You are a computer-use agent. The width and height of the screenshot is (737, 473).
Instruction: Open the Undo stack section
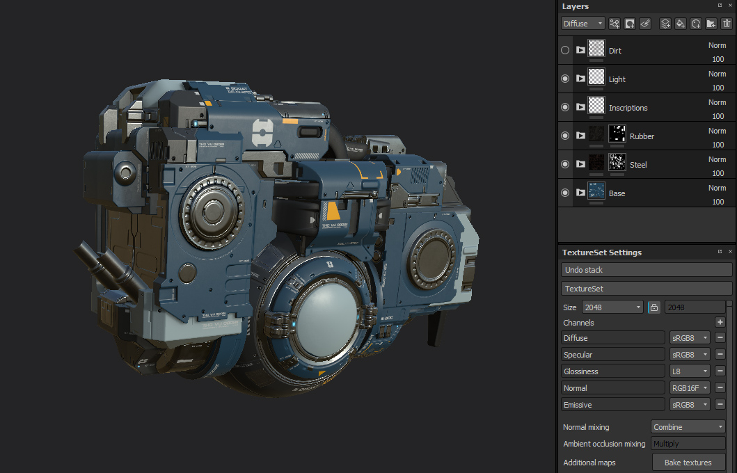point(646,270)
